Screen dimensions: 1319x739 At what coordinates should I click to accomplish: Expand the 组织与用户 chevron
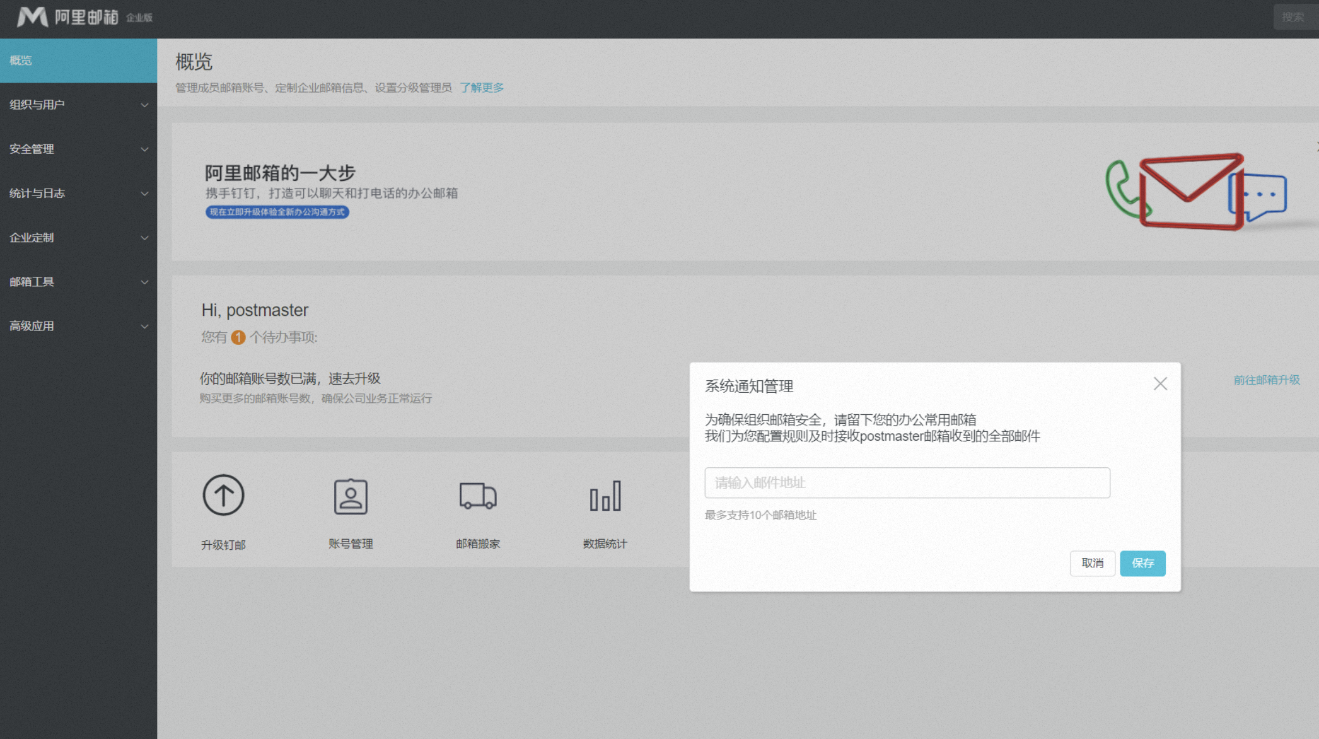144,105
